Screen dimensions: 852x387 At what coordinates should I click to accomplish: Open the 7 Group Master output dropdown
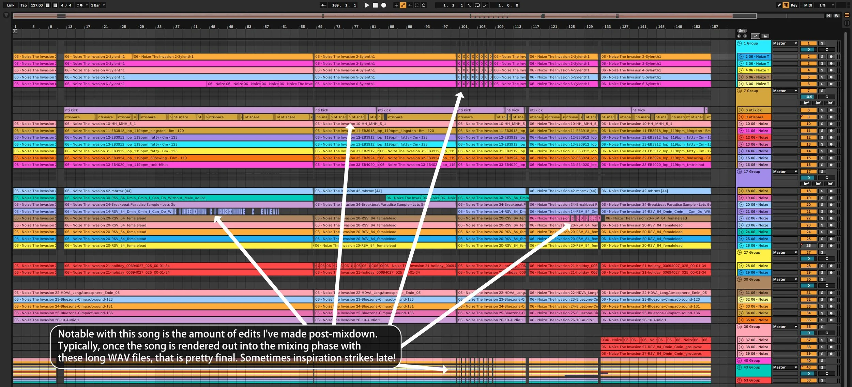tap(785, 91)
